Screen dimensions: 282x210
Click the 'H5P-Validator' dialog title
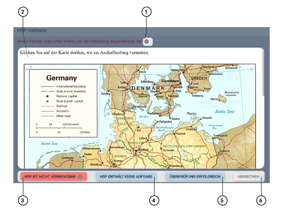32,31
